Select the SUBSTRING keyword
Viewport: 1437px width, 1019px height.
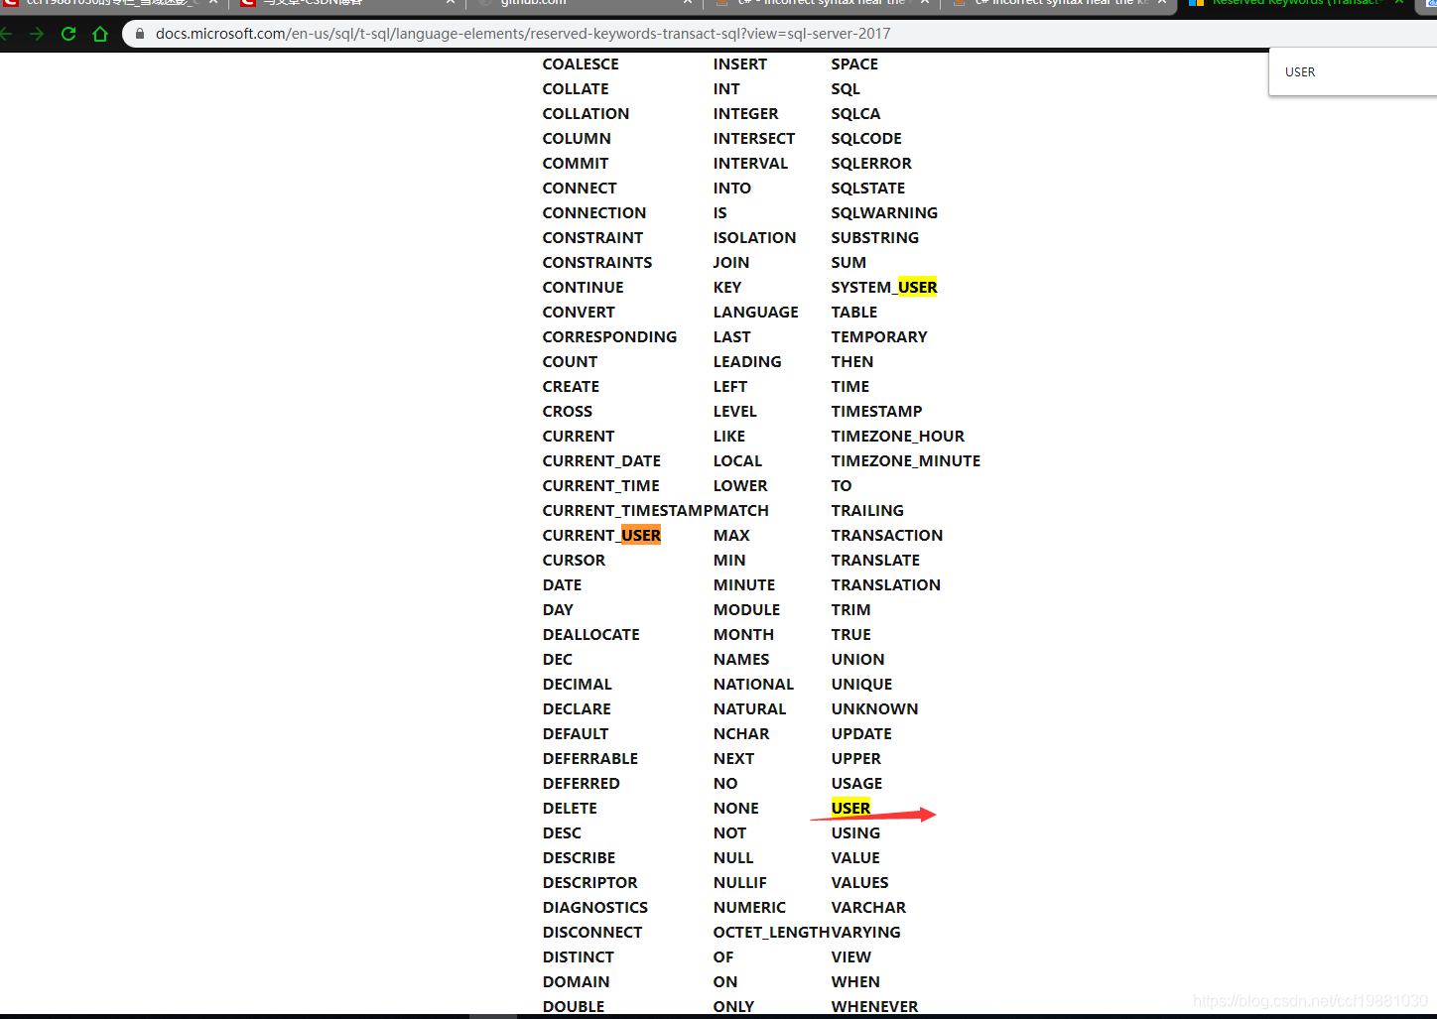pos(875,238)
